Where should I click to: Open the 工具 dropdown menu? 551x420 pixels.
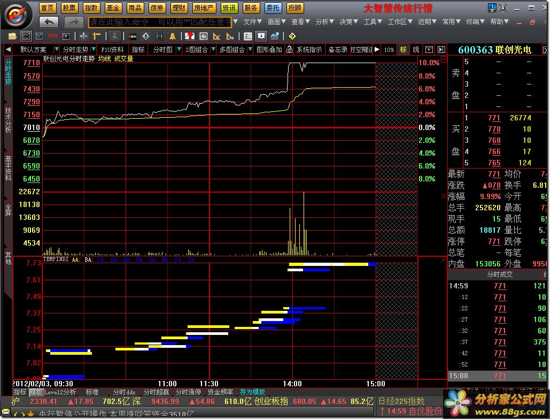coord(372,22)
